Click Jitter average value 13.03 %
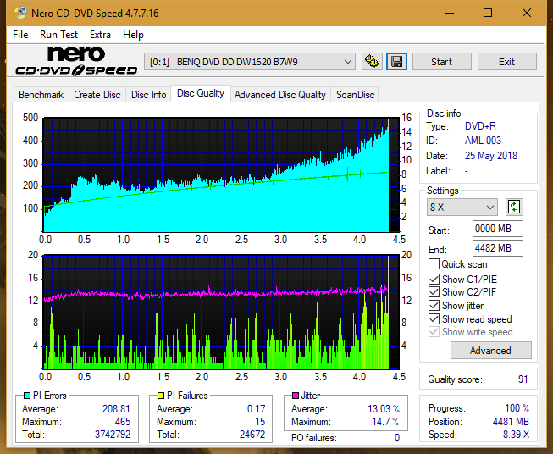This screenshot has height=454, width=553. pos(384,409)
